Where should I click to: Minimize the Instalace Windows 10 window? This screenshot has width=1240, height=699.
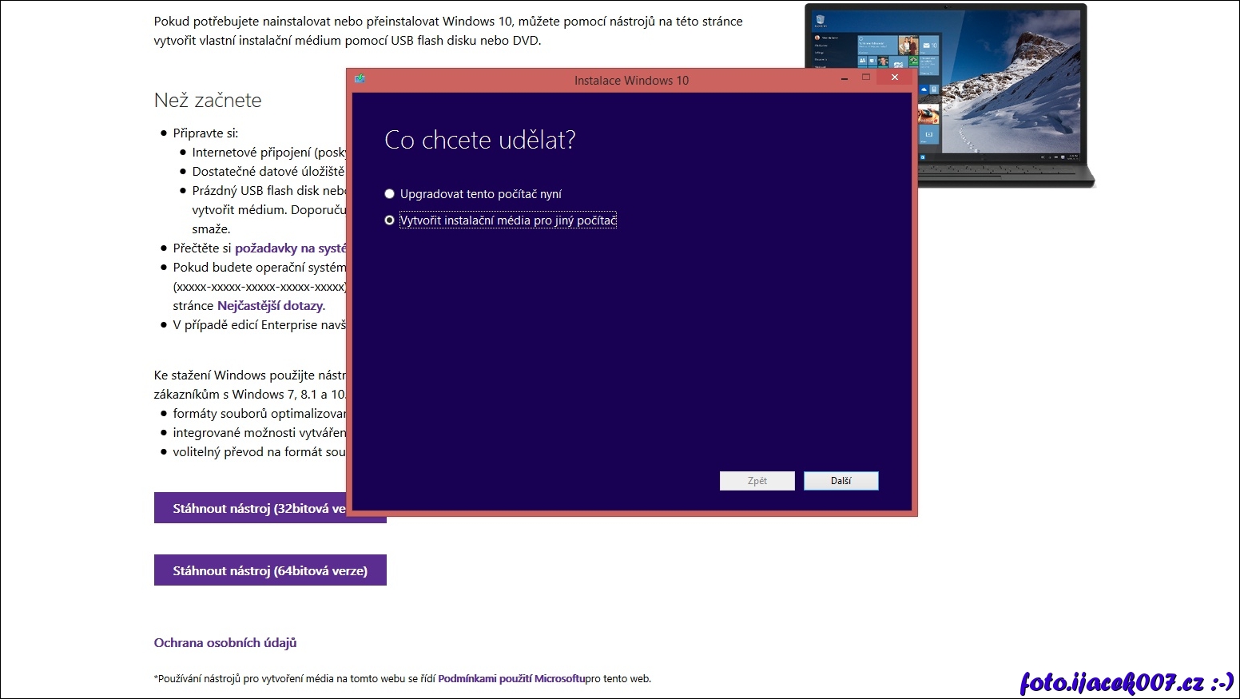coord(845,78)
